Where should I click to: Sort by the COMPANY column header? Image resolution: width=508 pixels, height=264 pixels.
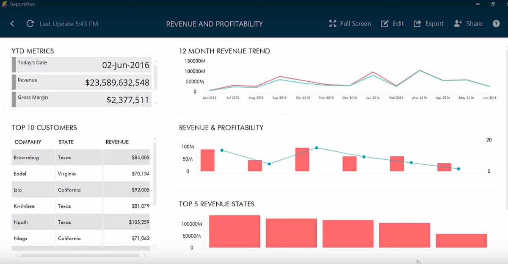28,142
